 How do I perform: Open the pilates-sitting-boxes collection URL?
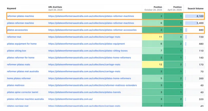pos(88,51)
